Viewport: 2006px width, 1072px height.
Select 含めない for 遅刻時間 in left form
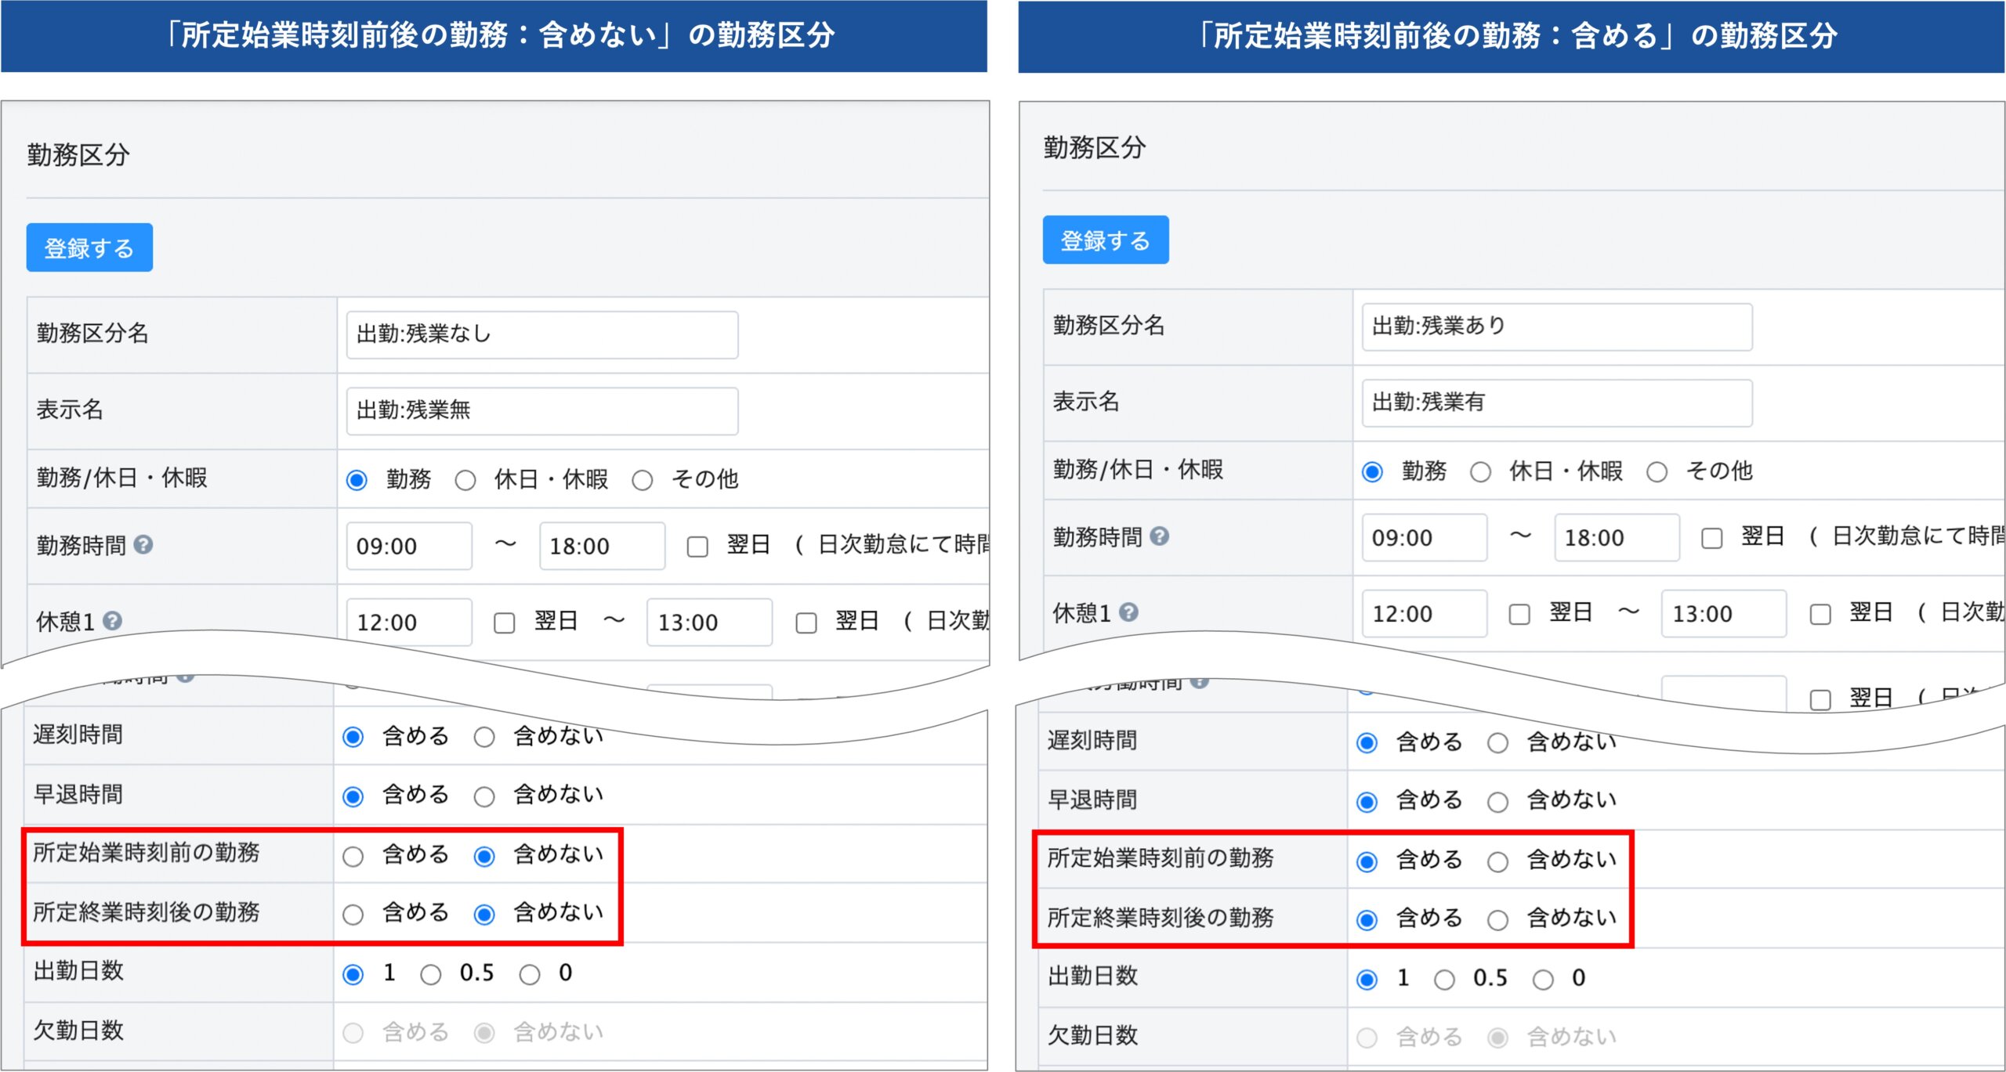484,737
